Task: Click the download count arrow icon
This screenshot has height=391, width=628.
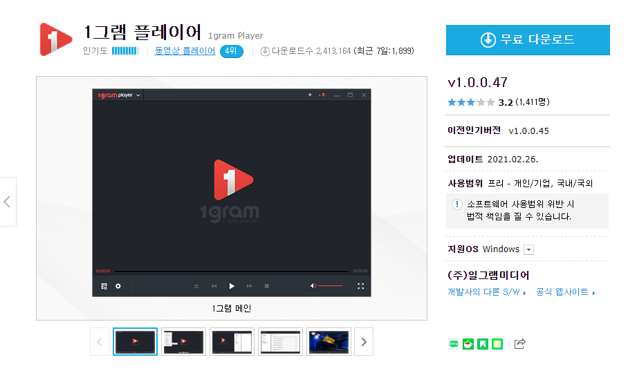Action: point(265,51)
